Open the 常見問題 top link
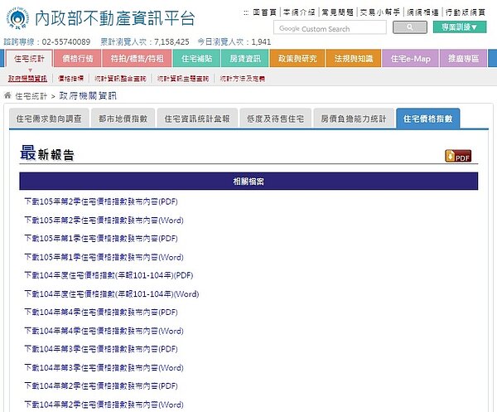The height and width of the screenshot is (412, 497). click(x=338, y=12)
